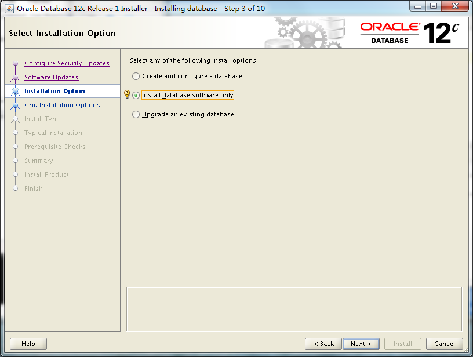Select Create and configure a database
Viewport: 473px width, 357px height.
[x=136, y=76]
